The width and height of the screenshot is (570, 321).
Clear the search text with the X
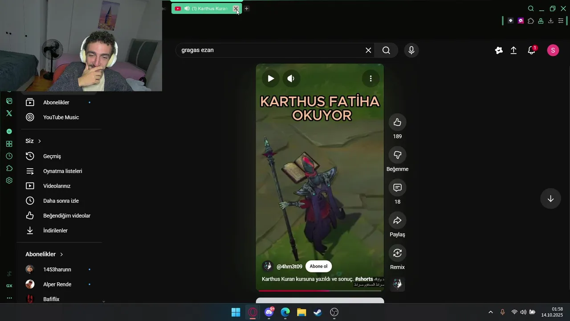pyautogui.click(x=368, y=50)
